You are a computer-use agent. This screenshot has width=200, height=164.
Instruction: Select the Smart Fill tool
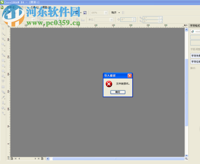pos(3,55)
